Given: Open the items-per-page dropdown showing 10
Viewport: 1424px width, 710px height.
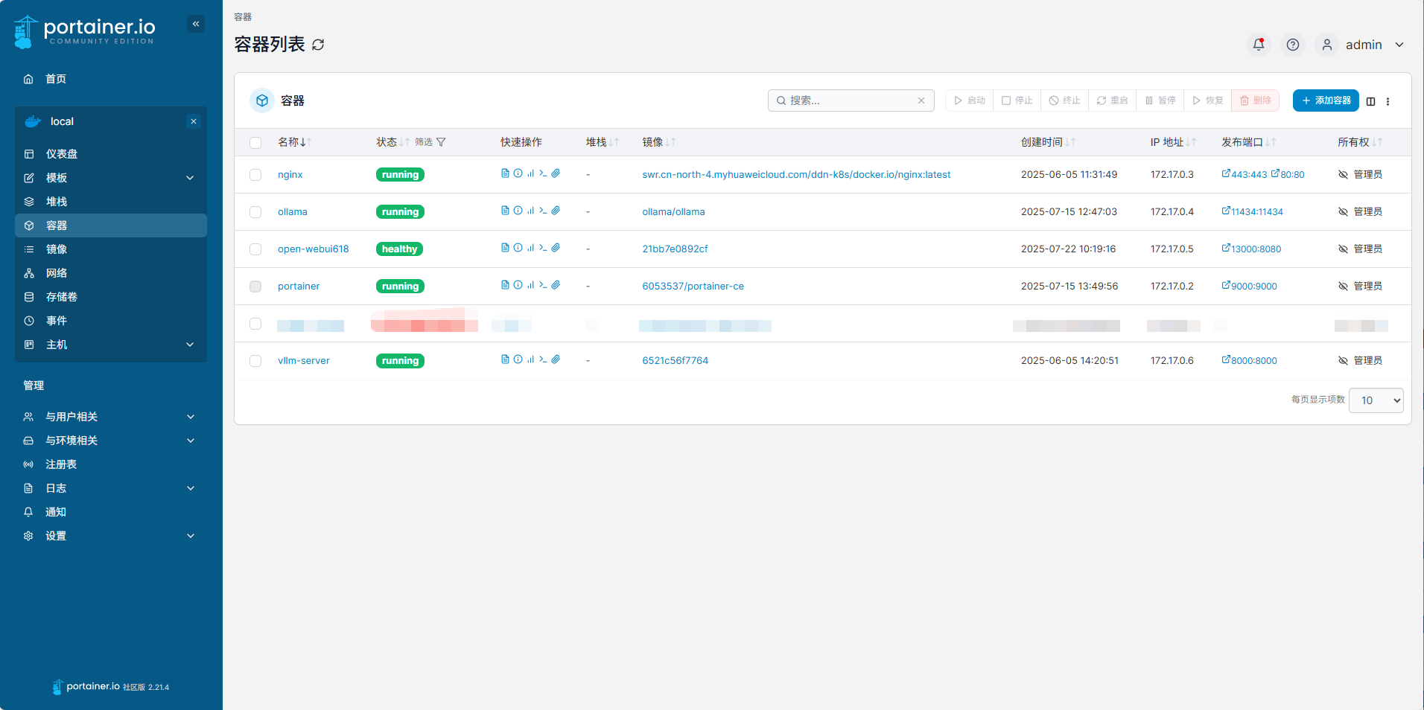Looking at the screenshot, I should [x=1376, y=400].
